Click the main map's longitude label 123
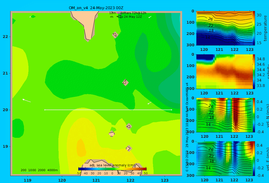Image resolution: width=269 pixels, height=183 pixels. click(165, 180)
